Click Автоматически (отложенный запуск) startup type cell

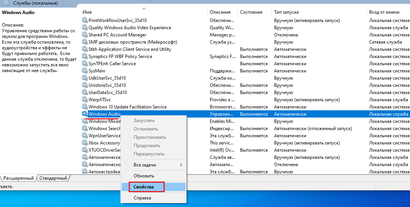(313, 129)
